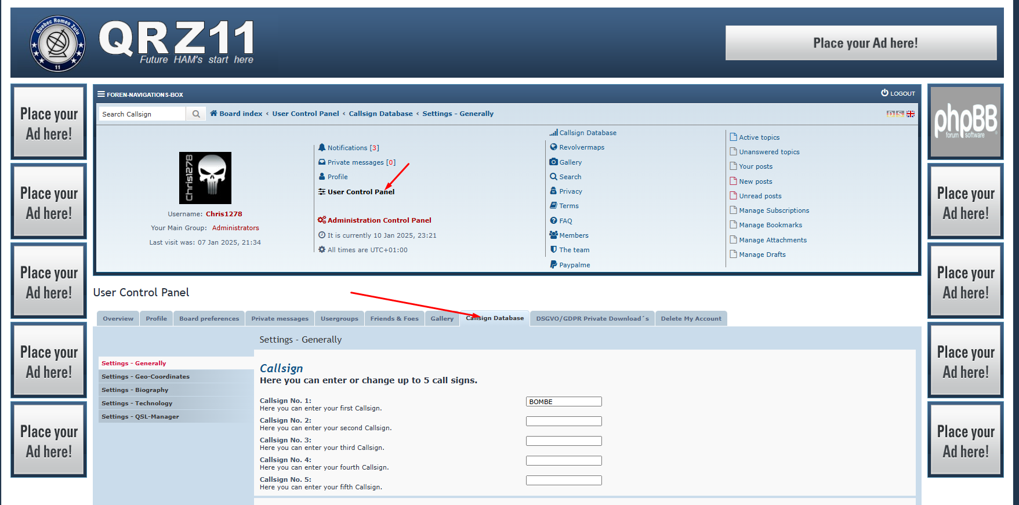Open Settings - QSL-Manager sidebar item
Image resolution: width=1019 pixels, height=505 pixels.
(140, 417)
